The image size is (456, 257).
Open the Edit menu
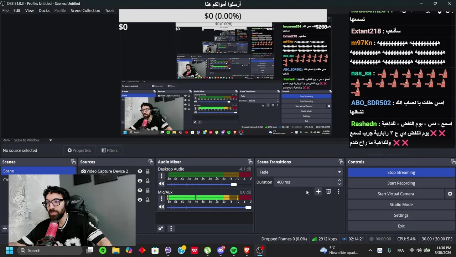(17, 10)
